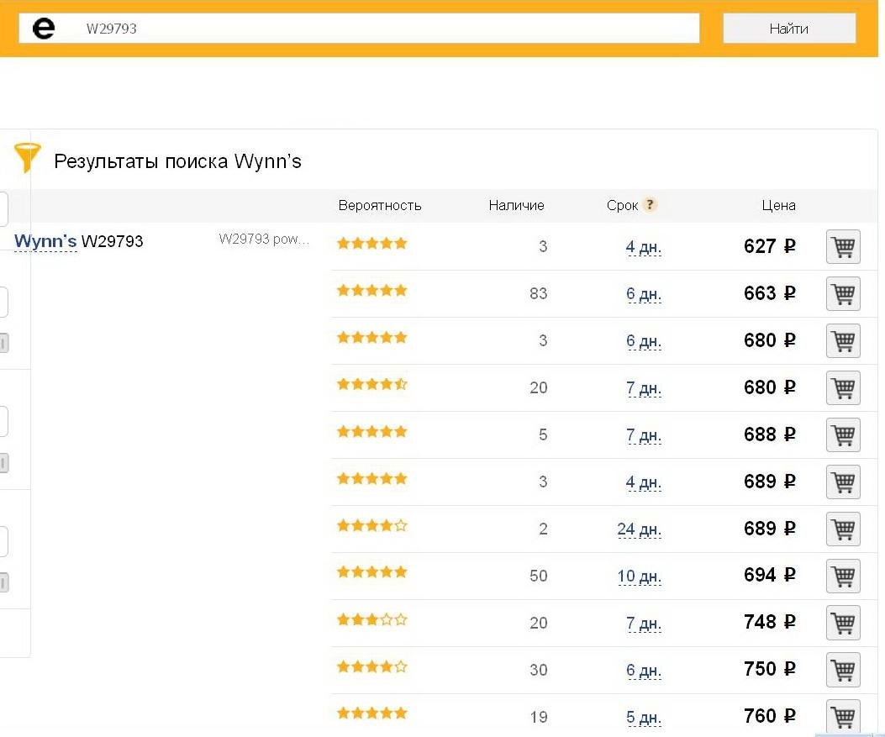Screen dimensions: 885x737
Task: Click the four-star rating of the 24-day offer
Action: 372,525
